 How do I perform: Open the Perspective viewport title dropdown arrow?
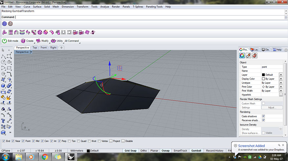tap(31, 52)
